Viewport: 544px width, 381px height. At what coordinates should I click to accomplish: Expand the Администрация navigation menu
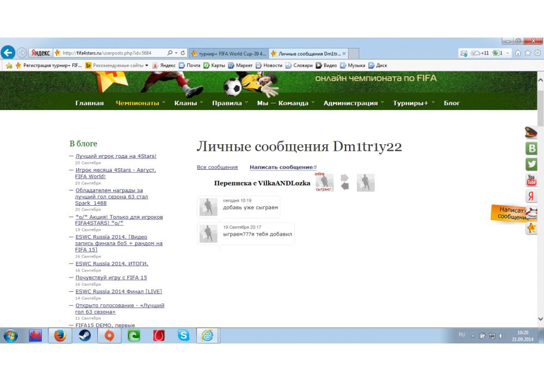click(350, 103)
